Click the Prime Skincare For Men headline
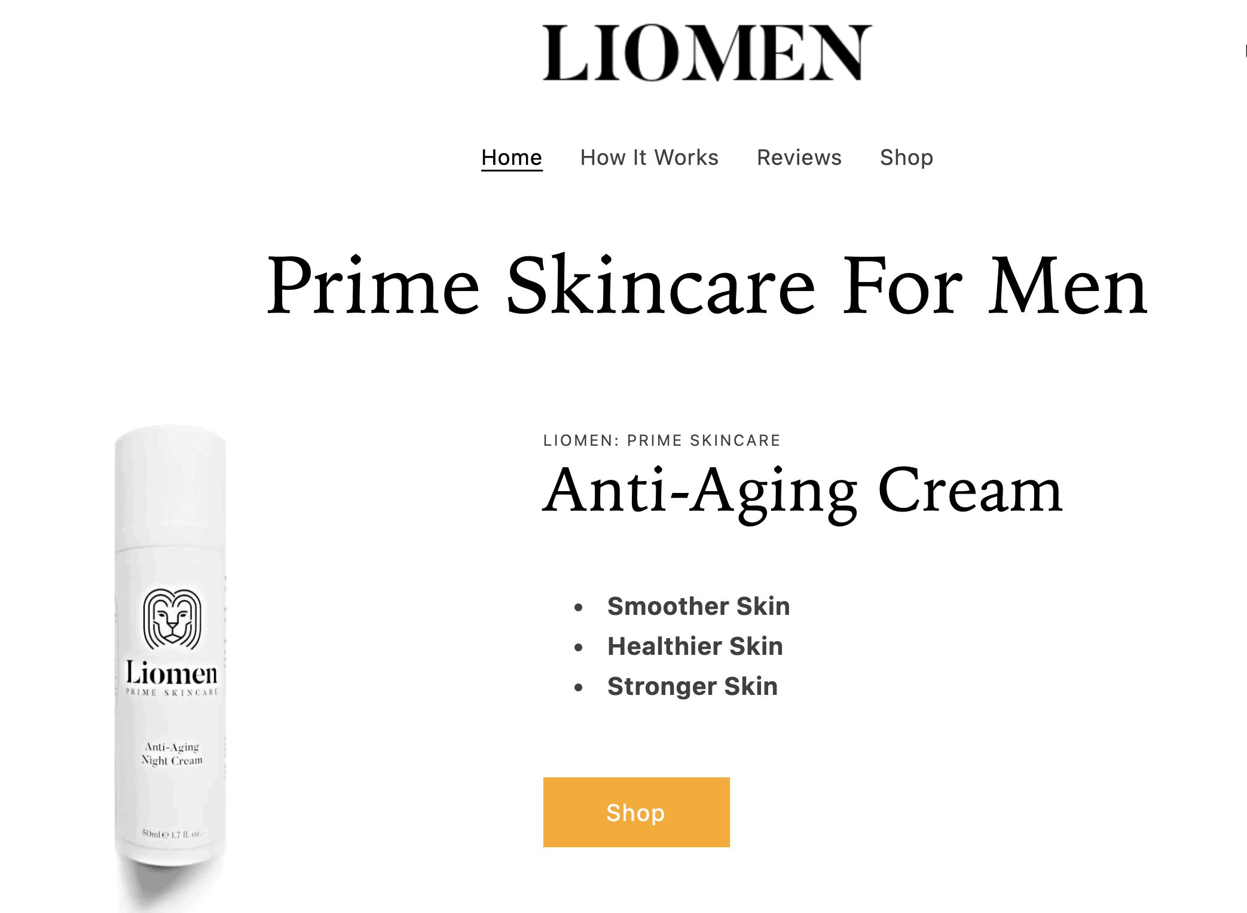The width and height of the screenshot is (1247, 913). point(707,286)
